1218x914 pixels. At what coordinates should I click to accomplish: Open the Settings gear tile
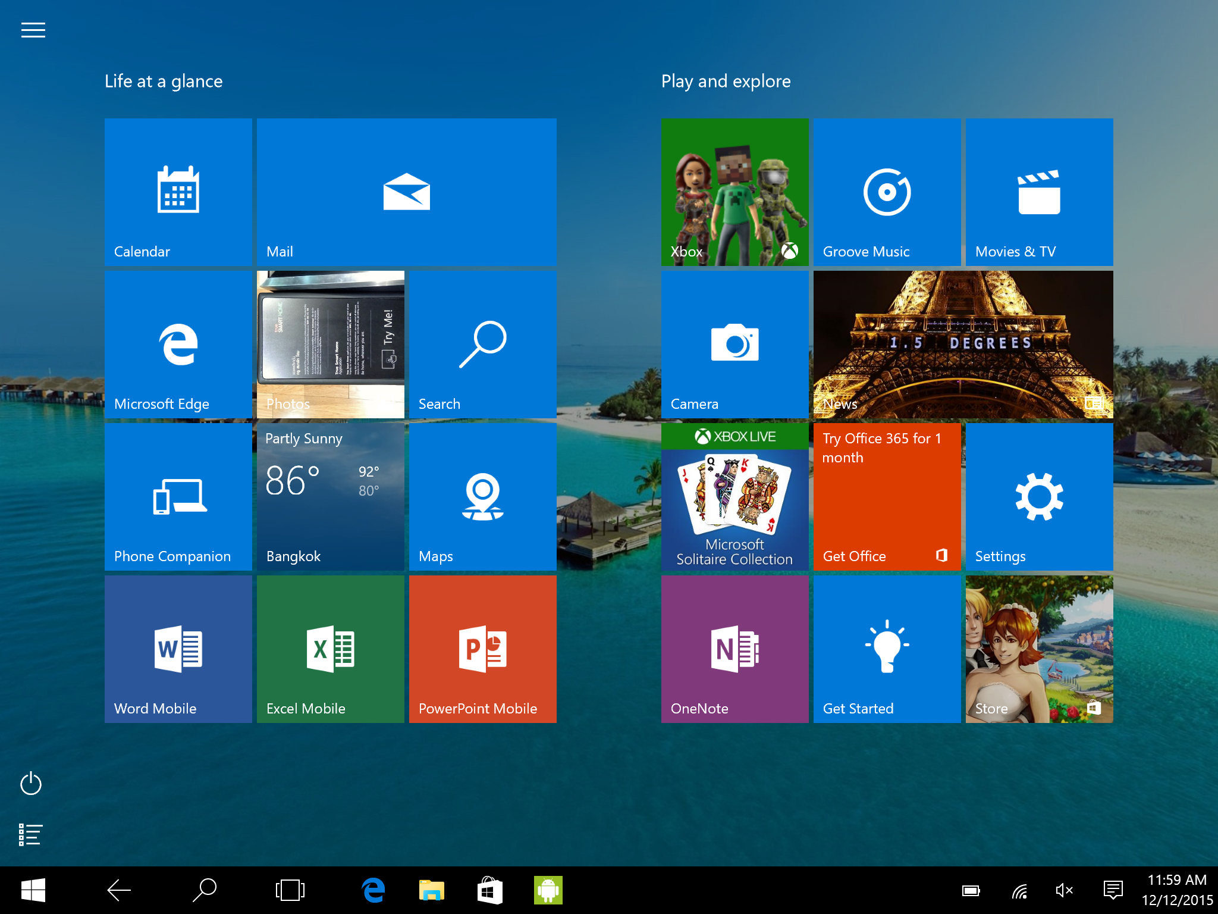point(1039,496)
